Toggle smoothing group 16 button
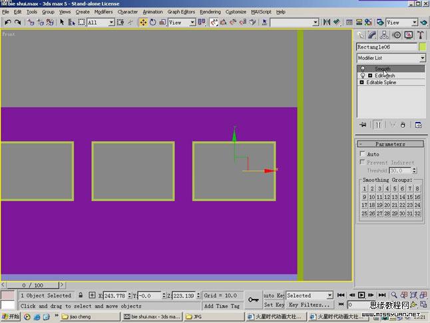The width and height of the screenshot is (430, 323). point(417,196)
